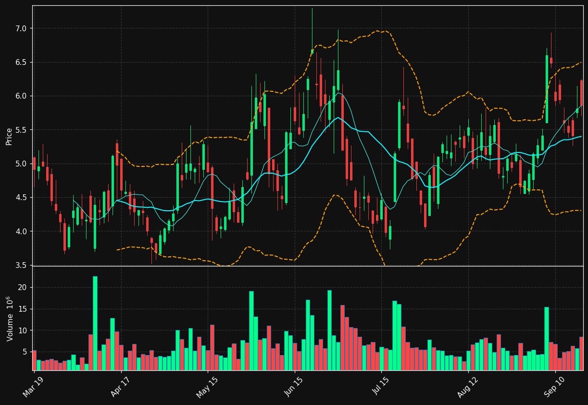Click the 20 volume tick label
The height and width of the screenshot is (405, 588).
coord(23,287)
